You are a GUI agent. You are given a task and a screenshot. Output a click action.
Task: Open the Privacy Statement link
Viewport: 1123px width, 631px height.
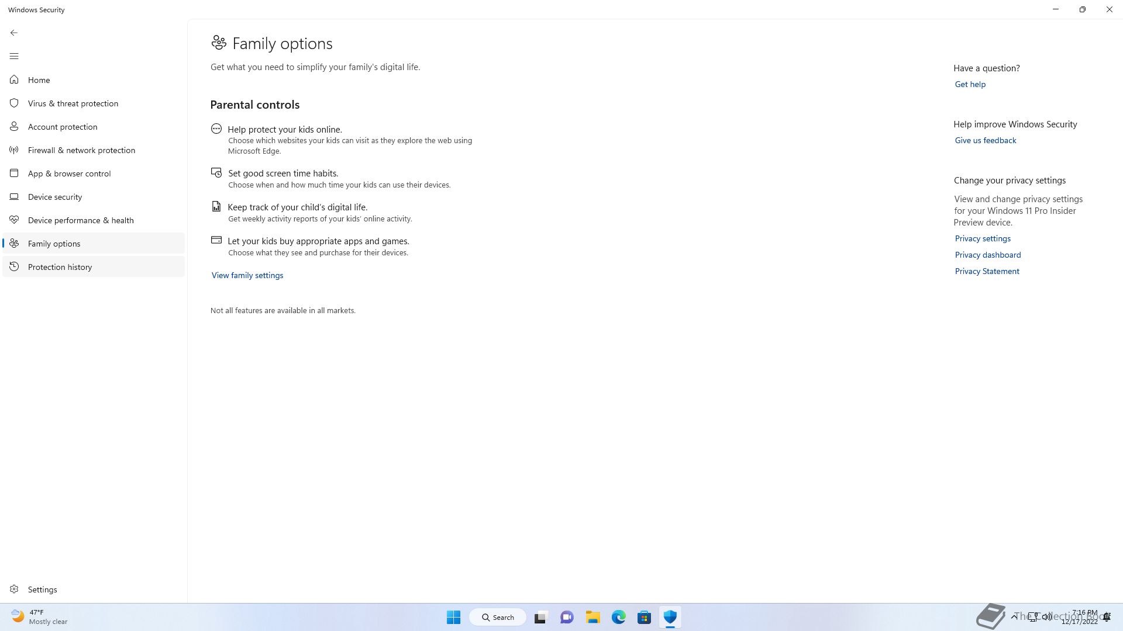pyautogui.click(x=987, y=271)
